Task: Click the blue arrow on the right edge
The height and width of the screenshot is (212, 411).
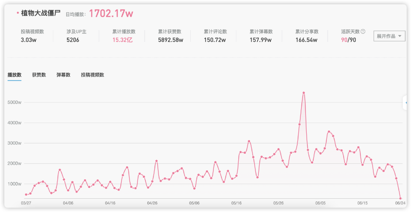Action: click(406, 103)
